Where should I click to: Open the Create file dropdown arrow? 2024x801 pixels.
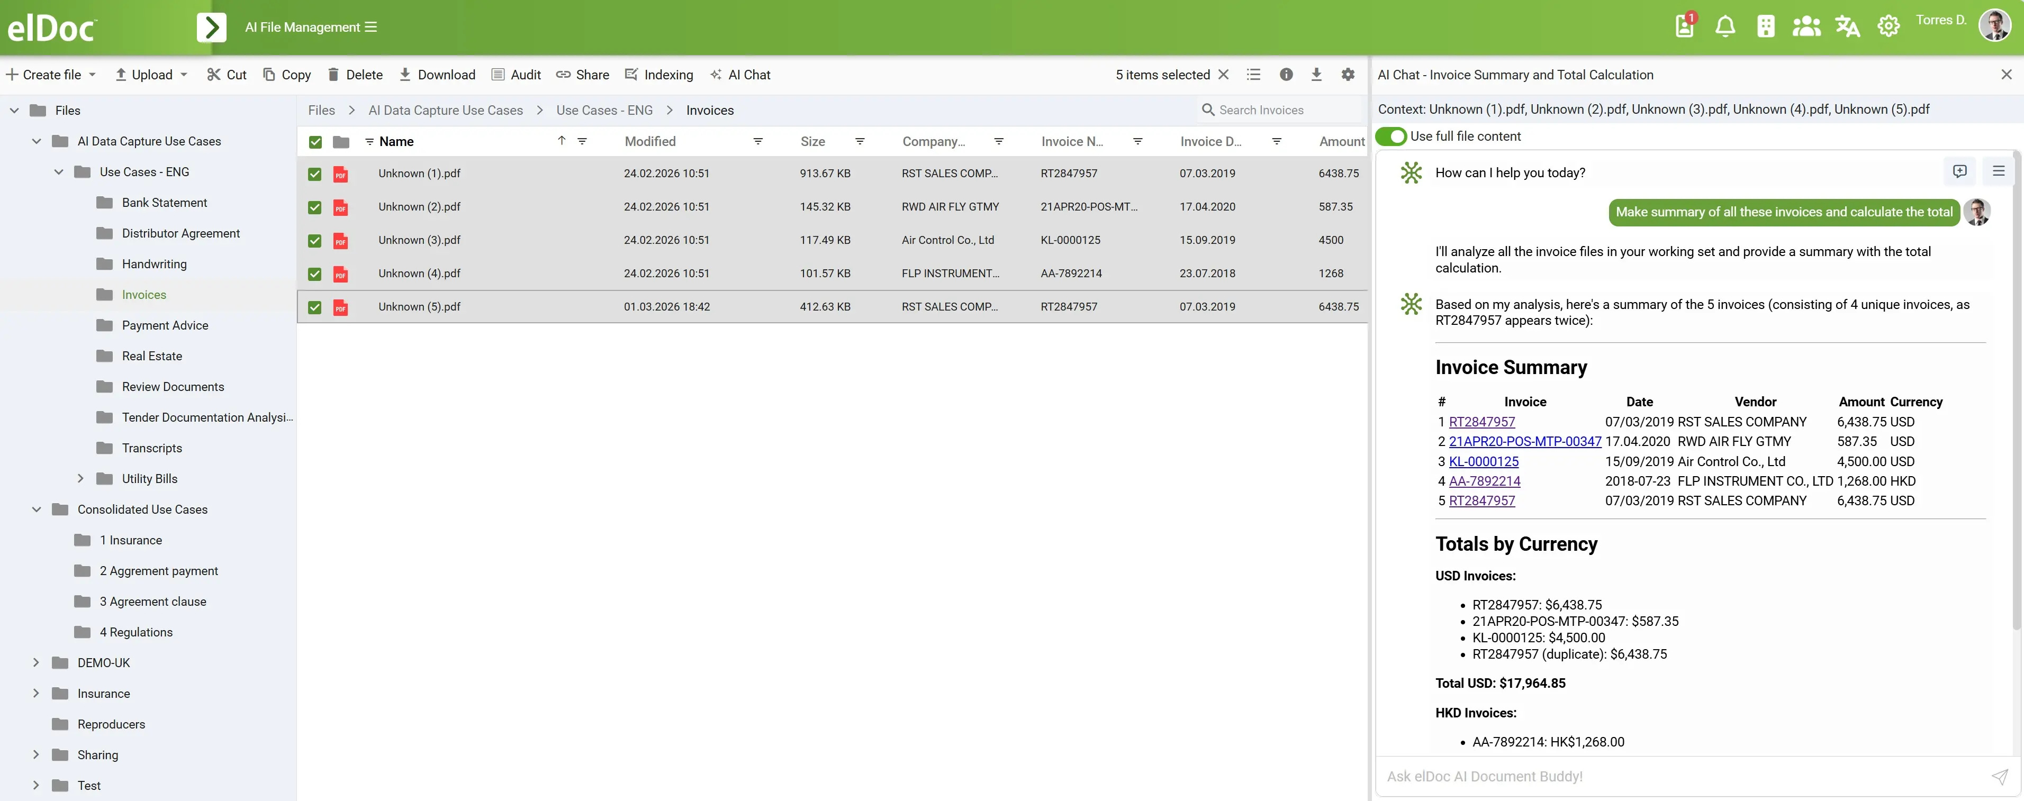tap(93, 75)
